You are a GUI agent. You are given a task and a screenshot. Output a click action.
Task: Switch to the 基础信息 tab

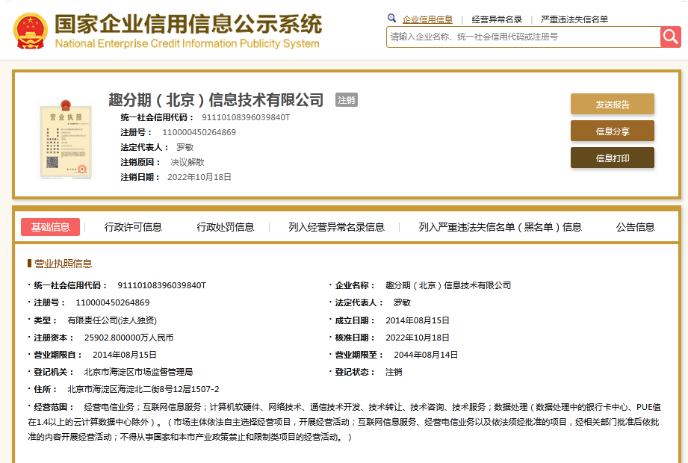(x=49, y=226)
